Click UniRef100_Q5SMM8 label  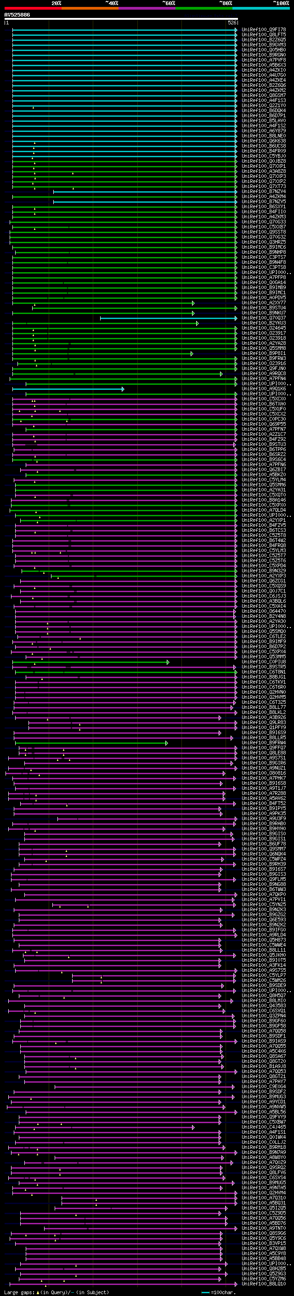(x=264, y=348)
